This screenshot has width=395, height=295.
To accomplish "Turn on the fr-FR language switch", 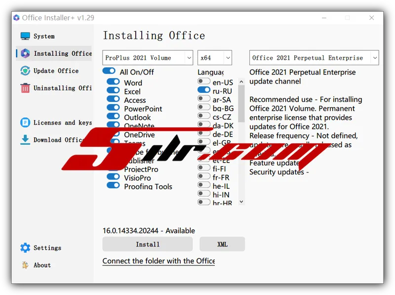I will pos(204,176).
